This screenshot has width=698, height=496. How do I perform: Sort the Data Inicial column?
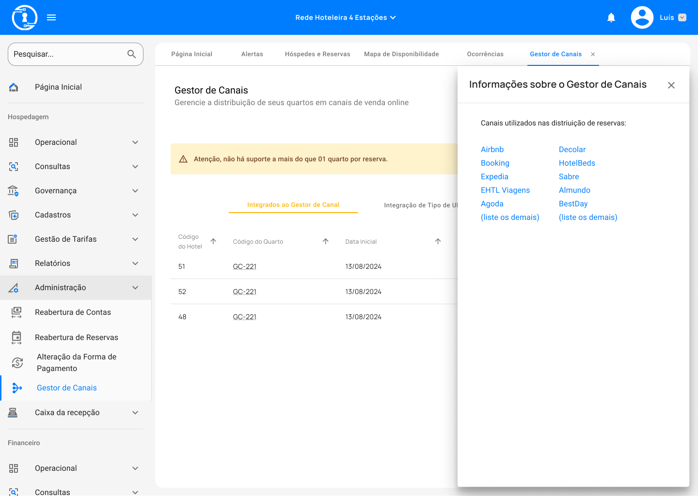coord(438,241)
